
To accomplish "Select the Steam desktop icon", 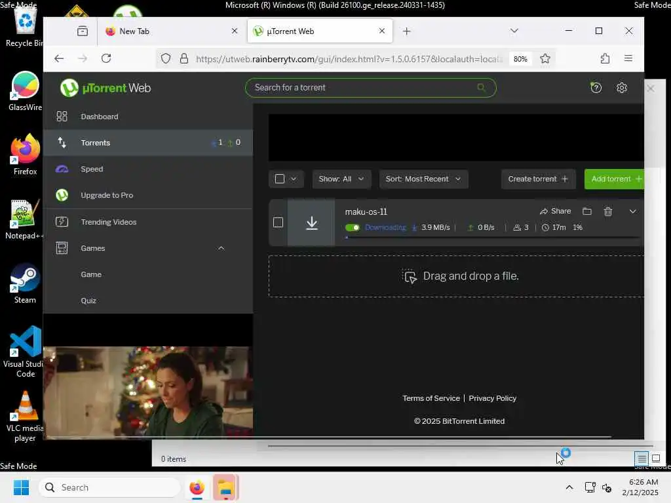I will click(25, 284).
